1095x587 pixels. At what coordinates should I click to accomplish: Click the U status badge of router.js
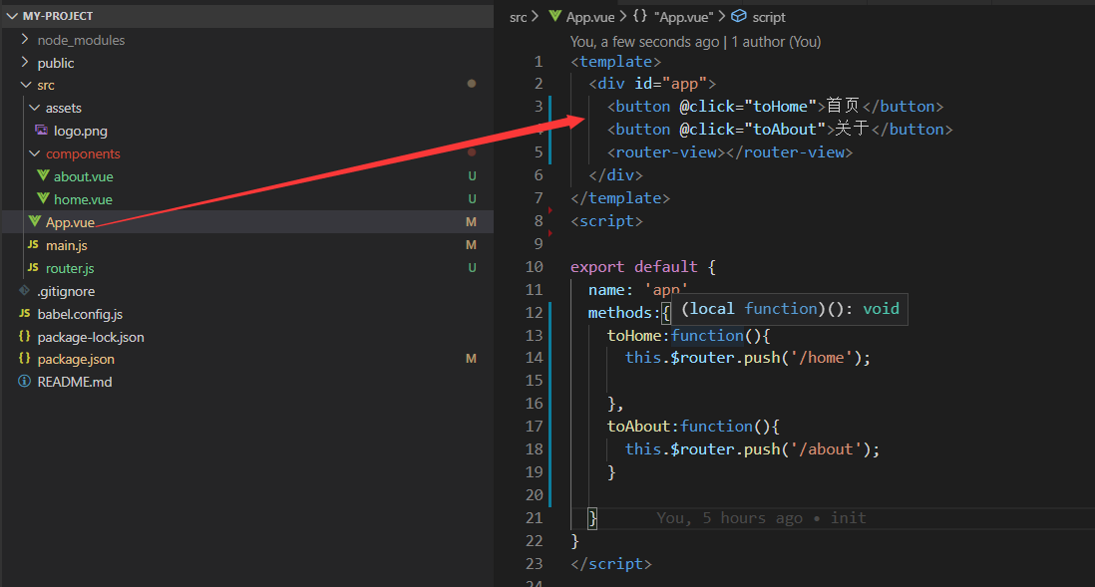point(472,268)
